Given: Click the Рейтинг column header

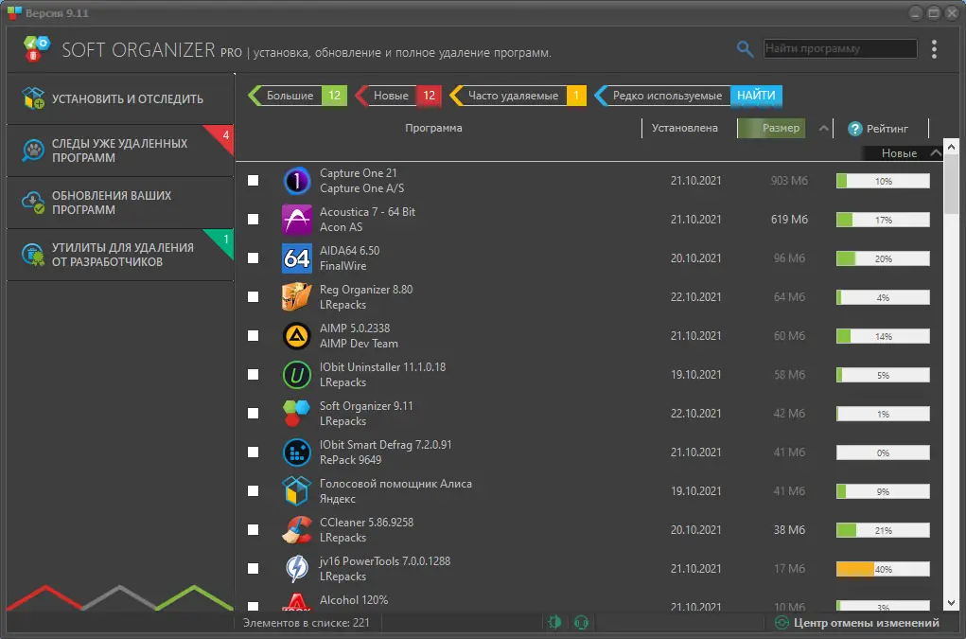Looking at the screenshot, I should [887, 129].
